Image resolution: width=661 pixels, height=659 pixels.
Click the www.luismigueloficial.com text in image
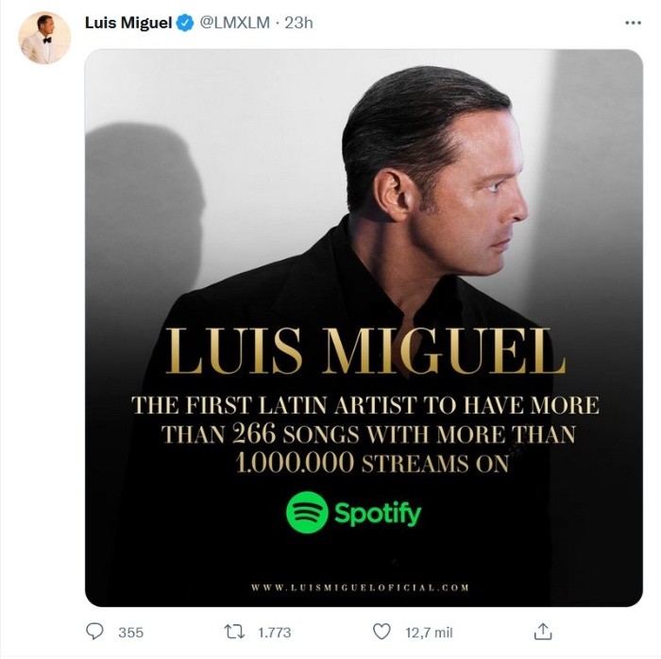tap(360, 587)
